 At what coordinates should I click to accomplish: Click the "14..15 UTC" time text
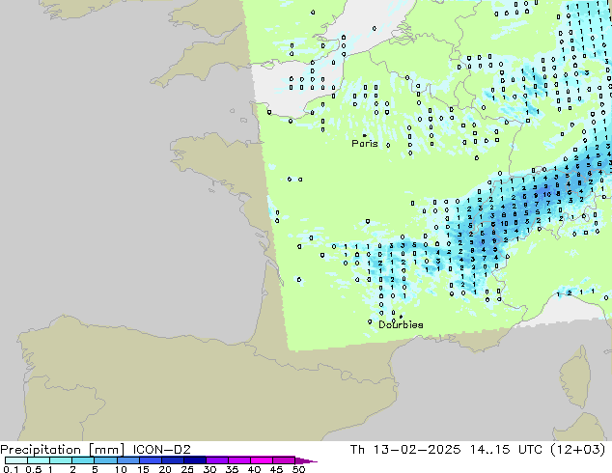[506, 450]
